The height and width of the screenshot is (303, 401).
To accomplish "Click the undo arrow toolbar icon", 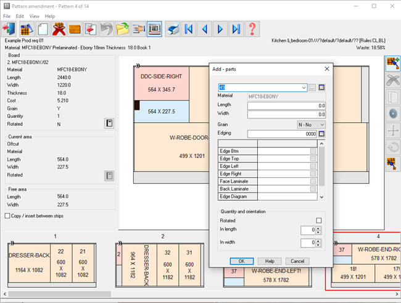I will point(107,29).
